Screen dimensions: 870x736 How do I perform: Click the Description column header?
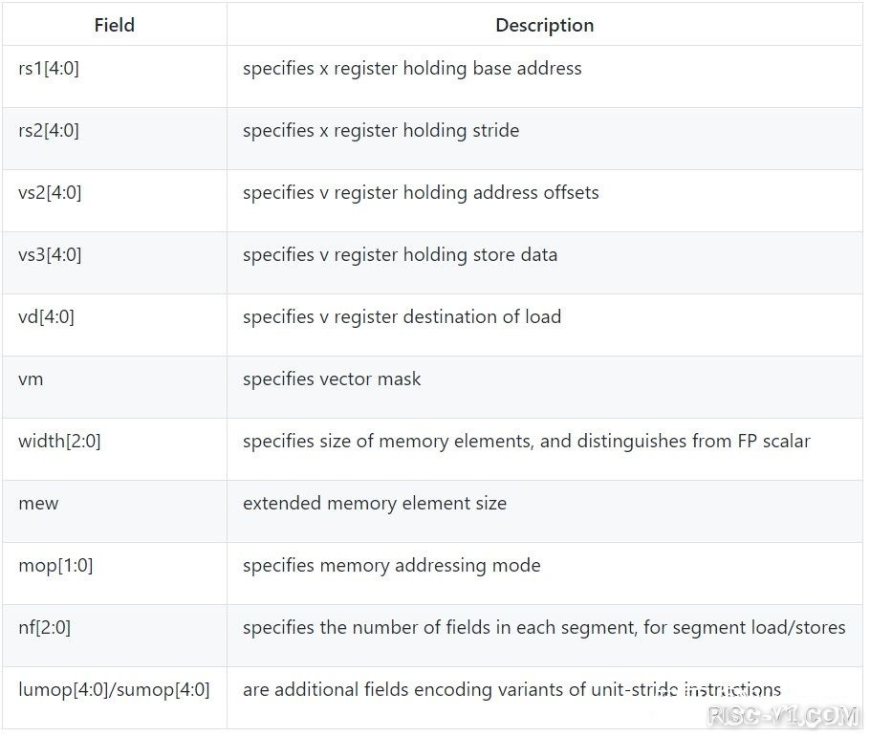tap(544, 25)
